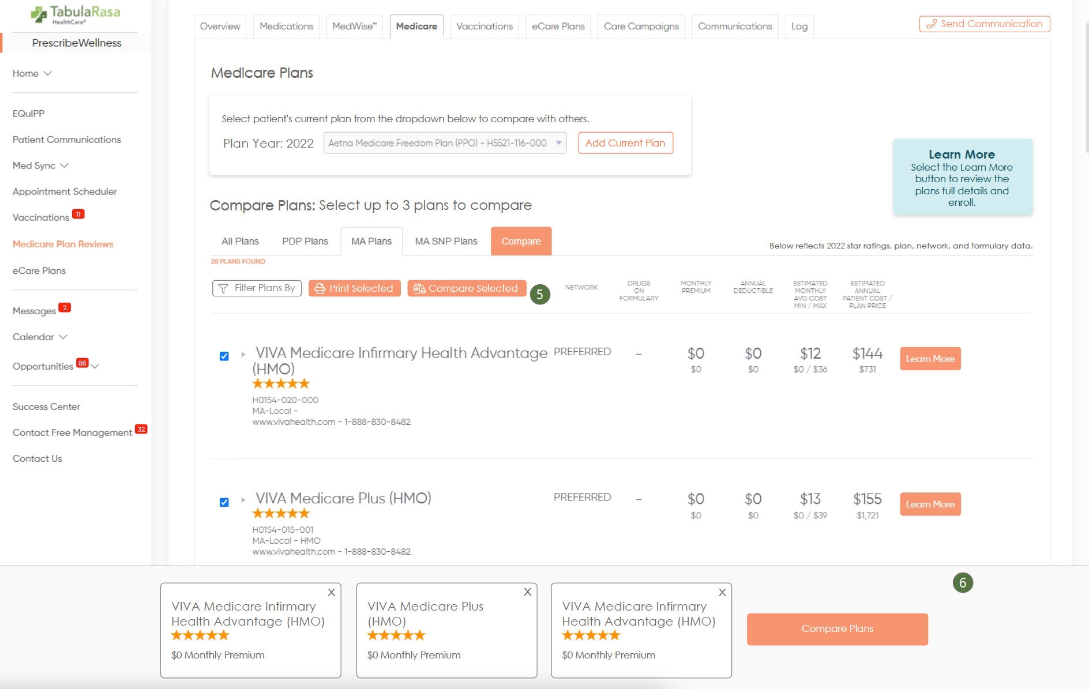Open the eCare Plans top tab

click(x=558, y=27)
